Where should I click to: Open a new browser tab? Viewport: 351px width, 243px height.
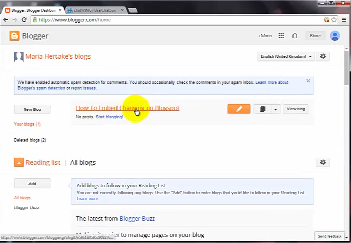pyautogui.click(x=133, y=10)
